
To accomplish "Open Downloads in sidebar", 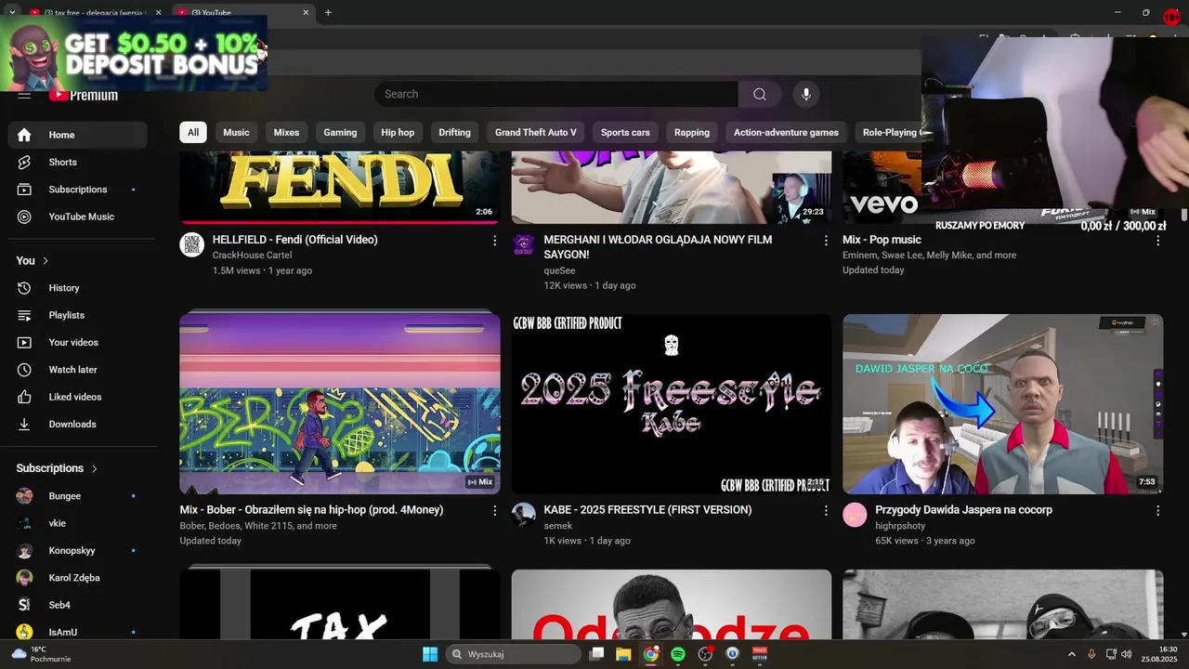I will click(x=78, y=424).
